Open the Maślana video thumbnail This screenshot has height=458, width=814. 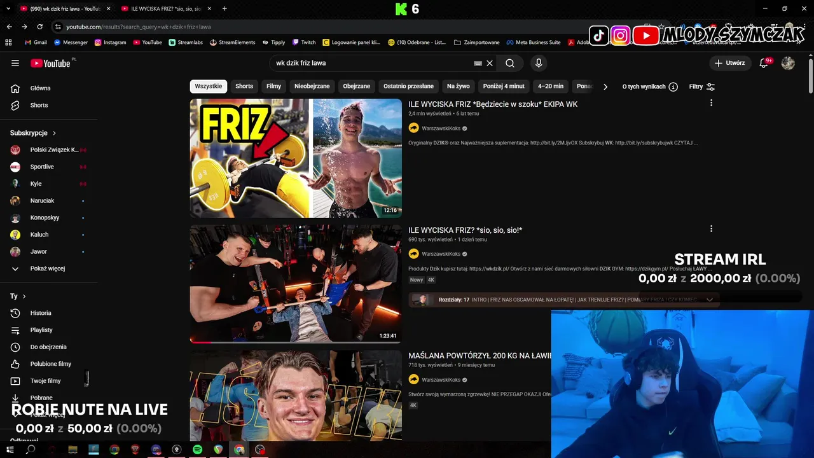point(296,395)
